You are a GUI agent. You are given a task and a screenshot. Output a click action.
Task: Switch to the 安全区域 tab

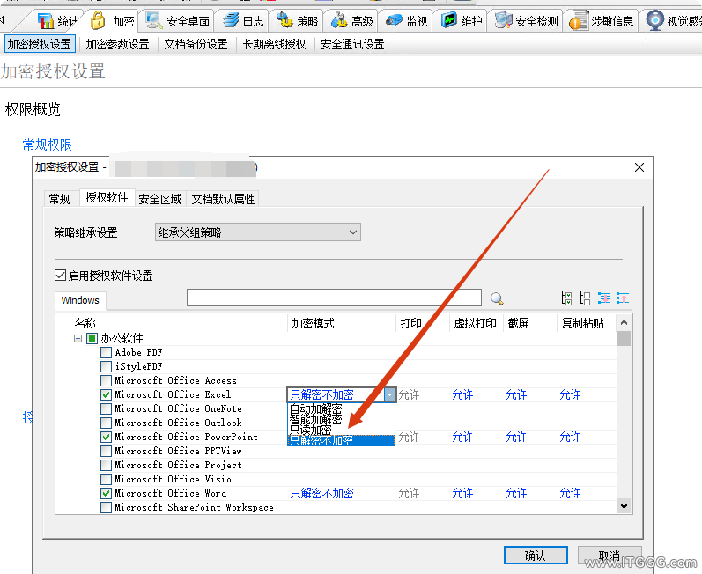[159, 199]
